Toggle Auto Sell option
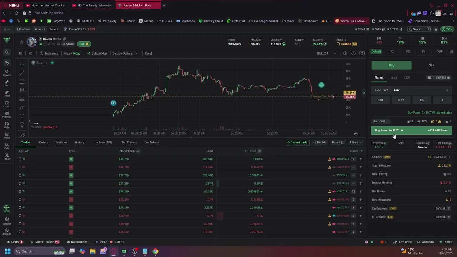 tap(381, 121)
